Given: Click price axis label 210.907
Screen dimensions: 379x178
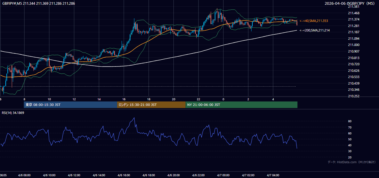Looking at the screenshot, I should (353, 51).
